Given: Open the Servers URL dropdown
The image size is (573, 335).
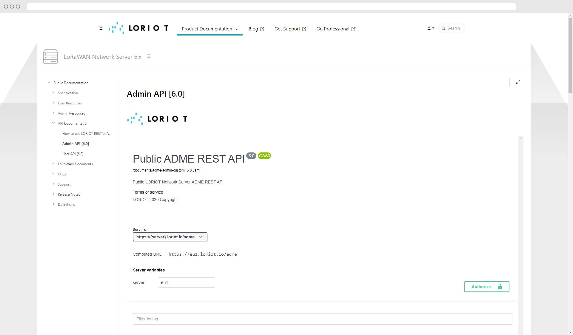Looking at the screenshot, I should click(x=170, y=237).
